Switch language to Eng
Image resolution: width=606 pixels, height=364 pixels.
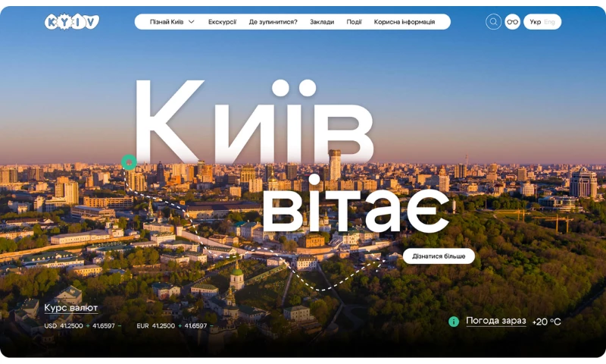tap(549, 22)
